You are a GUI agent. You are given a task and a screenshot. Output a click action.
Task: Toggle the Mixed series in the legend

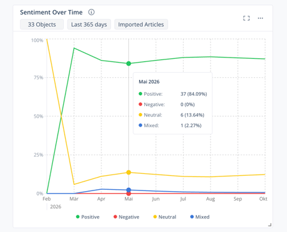200,217
